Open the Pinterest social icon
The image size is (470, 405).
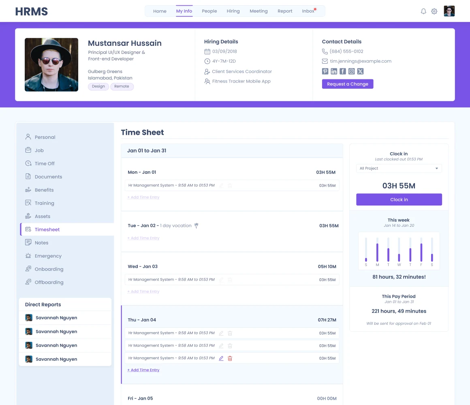pos(325,71)
